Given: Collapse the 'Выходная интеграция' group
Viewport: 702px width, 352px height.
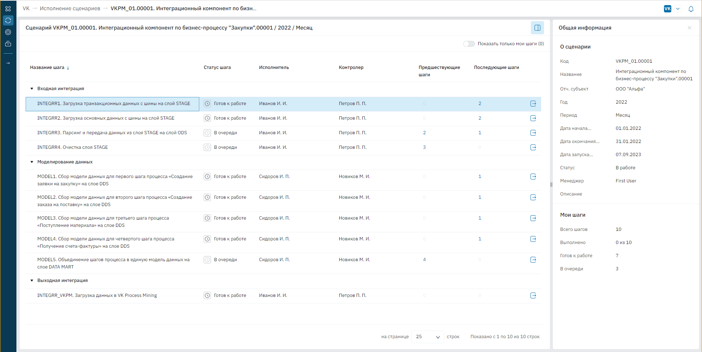Looking at the screenshot, I should click(32, 281).
